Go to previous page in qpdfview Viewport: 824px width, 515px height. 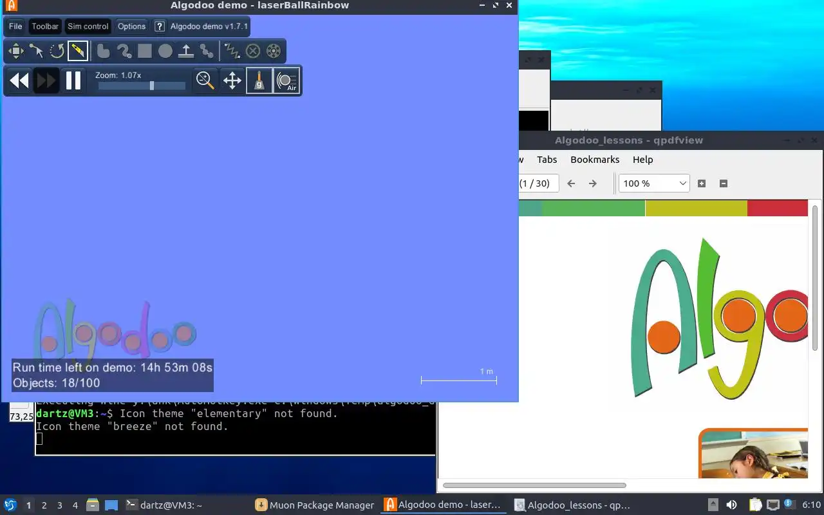(571, 183)
